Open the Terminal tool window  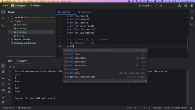click(x=3, y=90)
